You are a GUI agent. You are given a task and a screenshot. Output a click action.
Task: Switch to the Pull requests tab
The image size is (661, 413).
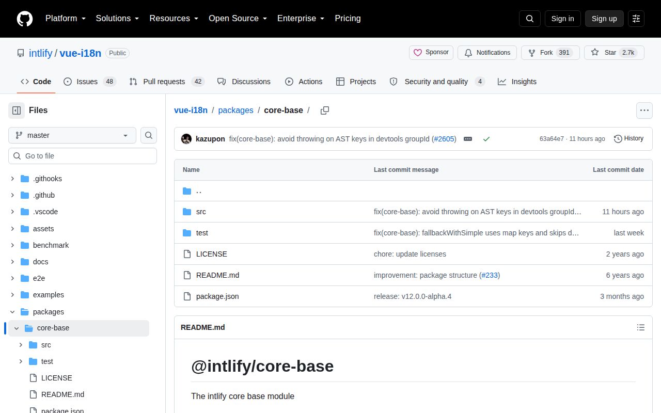click(167, 82)
